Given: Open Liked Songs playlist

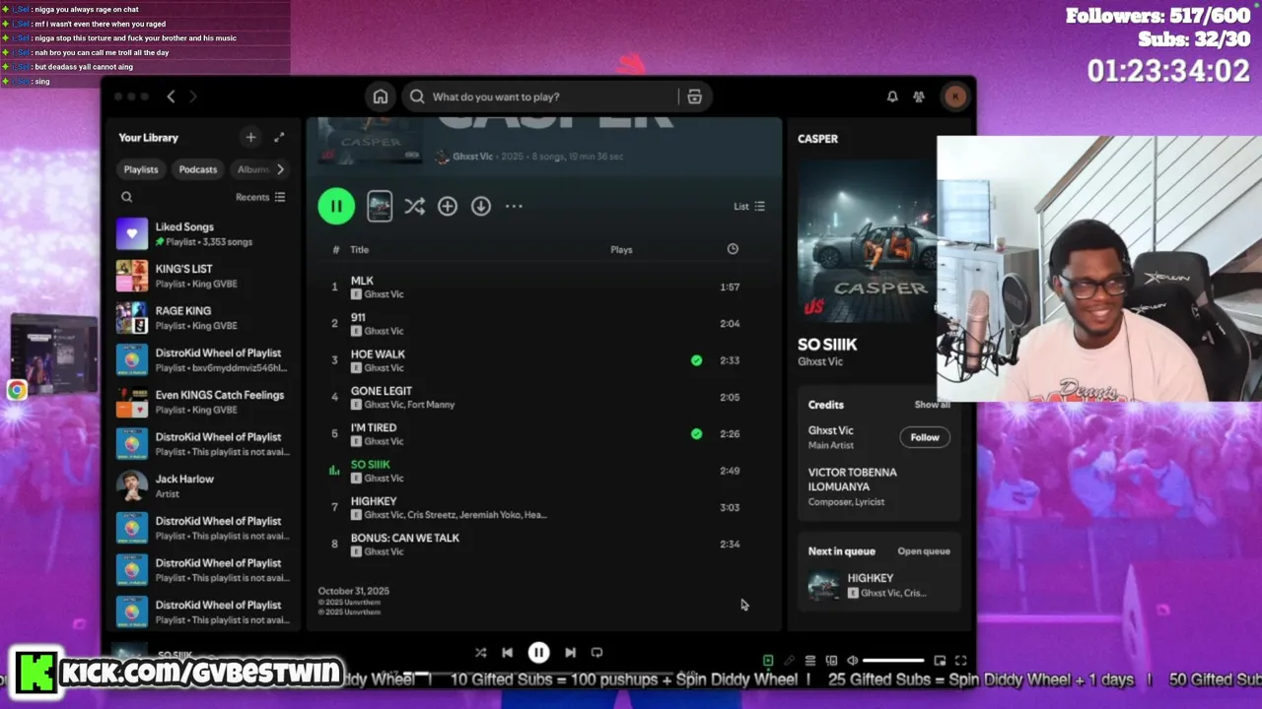Looking at the screenshot, I should click(x=204, y=233).
